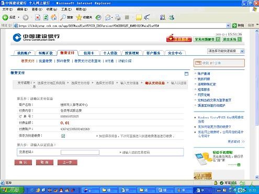Click the window icon beside 缴费支付 heading

186,74
